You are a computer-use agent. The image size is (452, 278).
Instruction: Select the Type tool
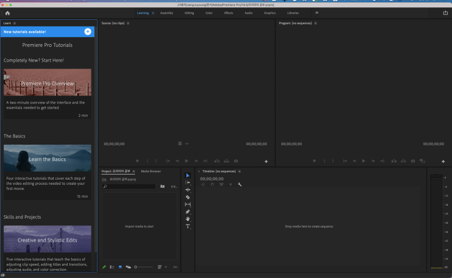click(x=188, y=227)
